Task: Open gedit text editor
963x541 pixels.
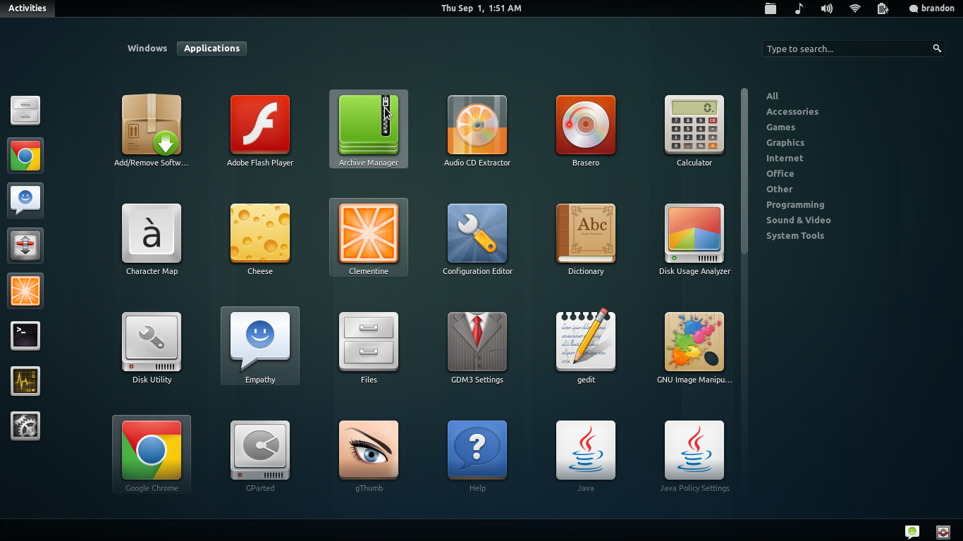Action: 586,347
